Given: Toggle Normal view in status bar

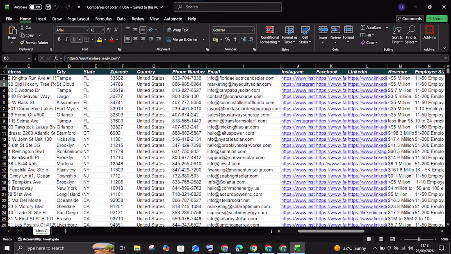Looking at the screenshot, I should [369, 239].
